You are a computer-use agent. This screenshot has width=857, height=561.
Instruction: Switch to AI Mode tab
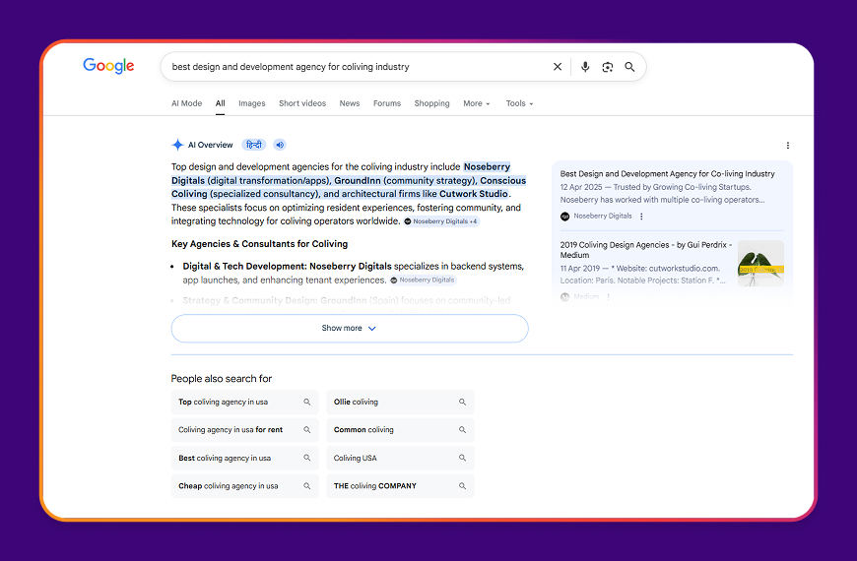(x=187, y=103)
